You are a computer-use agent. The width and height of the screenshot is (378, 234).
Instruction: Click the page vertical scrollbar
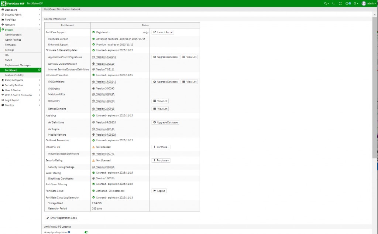click(375, 87)
